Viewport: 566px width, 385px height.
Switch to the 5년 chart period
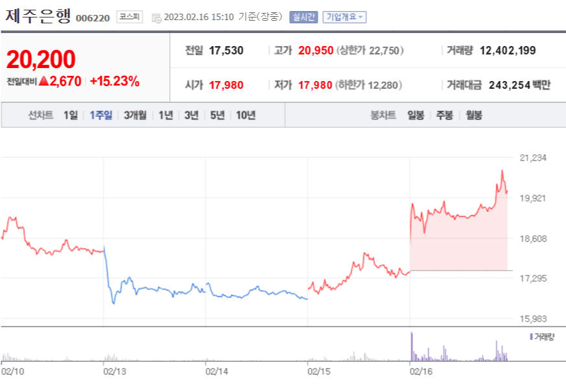pos(217,115)
